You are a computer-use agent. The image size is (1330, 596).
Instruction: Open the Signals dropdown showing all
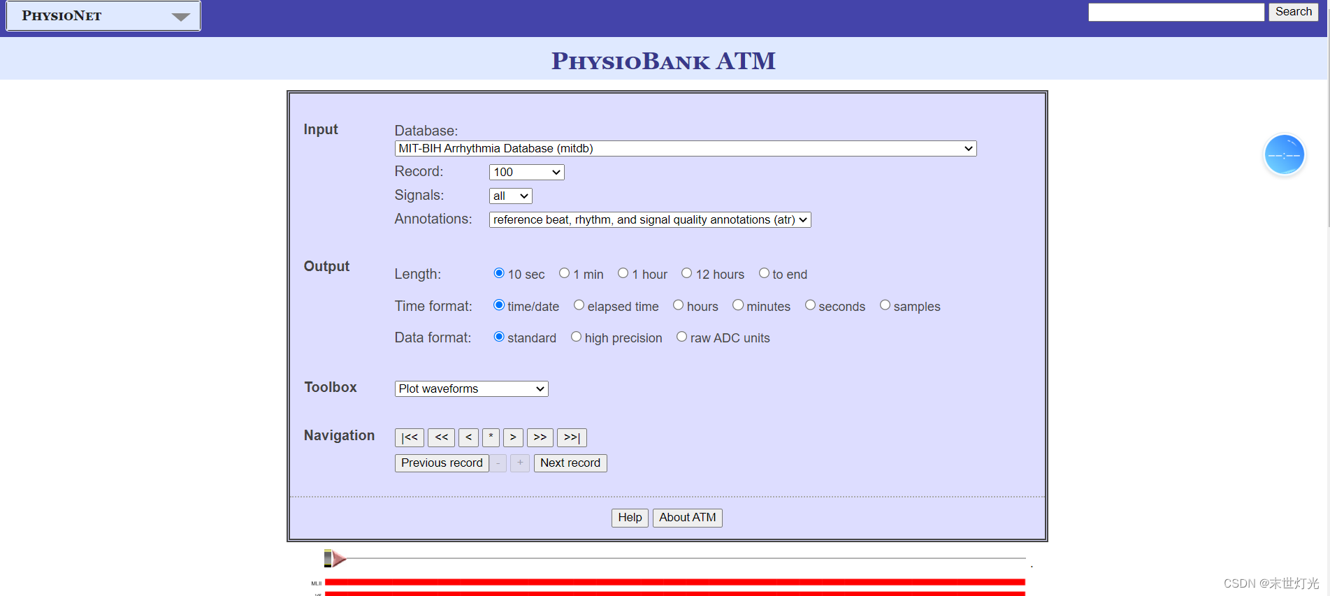510,196
